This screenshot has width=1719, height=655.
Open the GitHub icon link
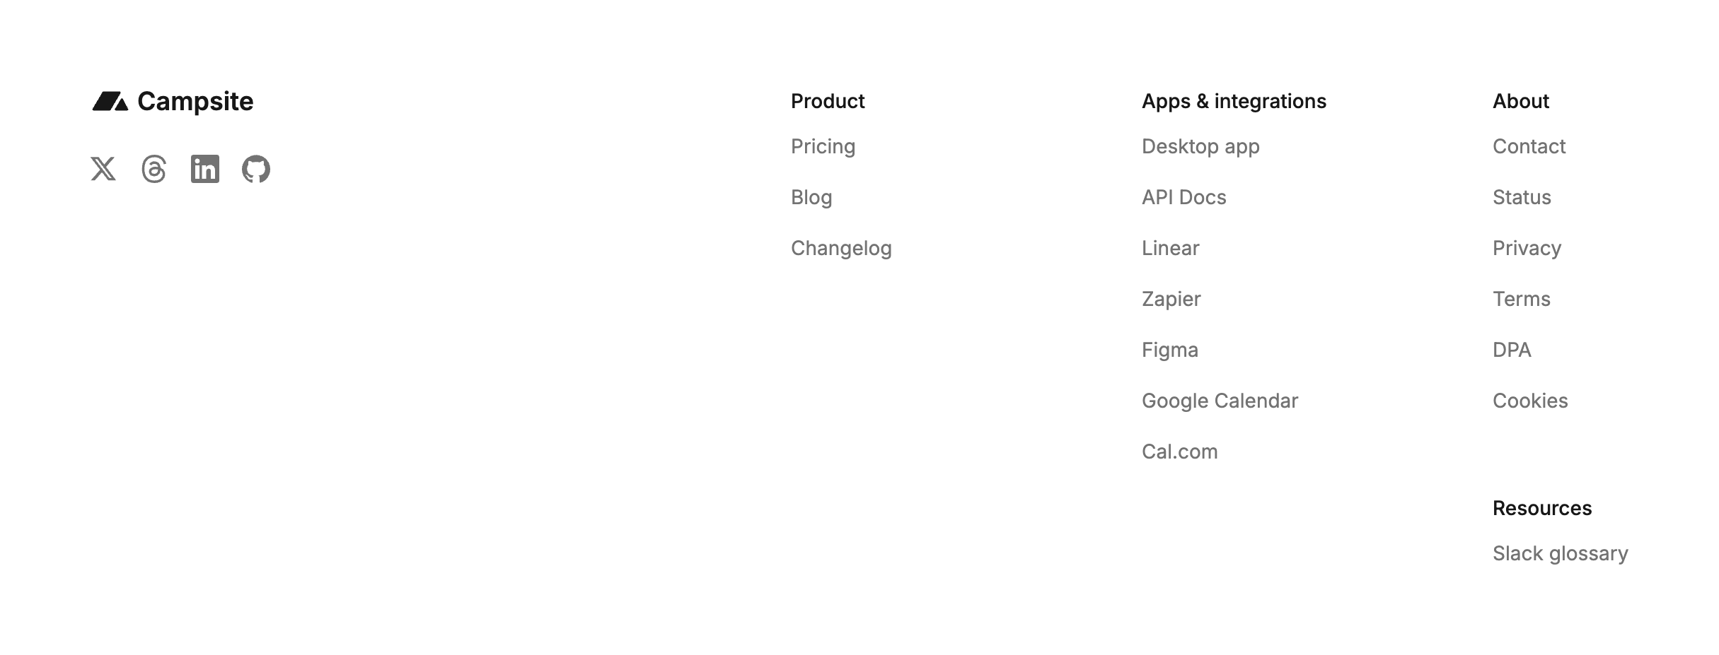point(256,170)
